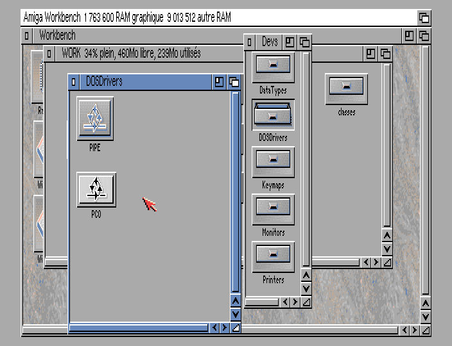Click the WORK window title text
This screenshot has width=452, height=346.
click(131, 53)
